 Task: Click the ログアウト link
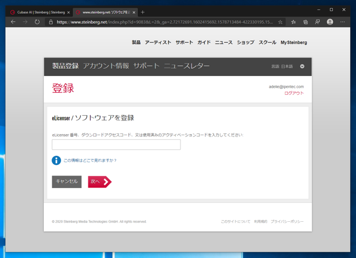coord(294,93)
